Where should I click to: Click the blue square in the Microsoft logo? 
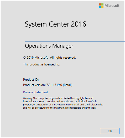(x=100, y=7)
